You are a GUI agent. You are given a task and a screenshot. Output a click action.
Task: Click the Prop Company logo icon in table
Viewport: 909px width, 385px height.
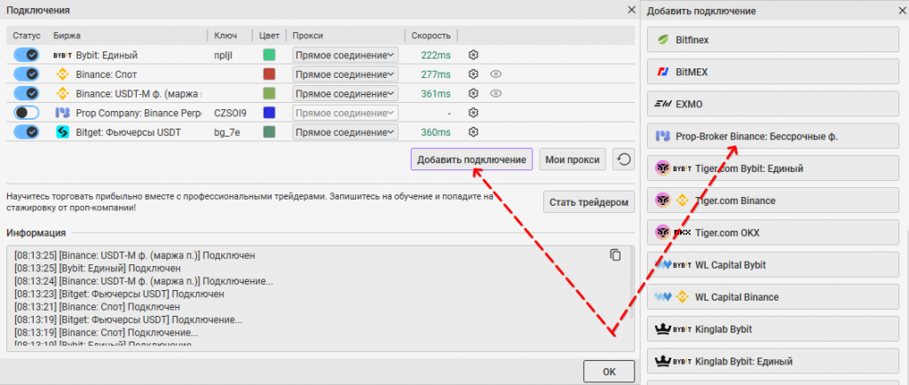(62, 113)
